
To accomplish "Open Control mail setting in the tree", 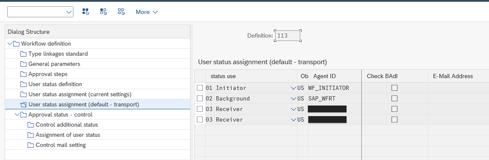I will pyautogui.click(x=61, y=145).
